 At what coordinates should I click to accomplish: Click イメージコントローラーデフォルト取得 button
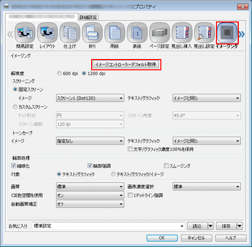point(126,64)
